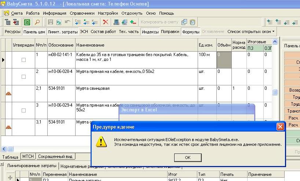This screenshot has height=181, width=300.
Task: Click the calculator icon in toolbar
Action: pyautogui.click(x=116, y=22)
